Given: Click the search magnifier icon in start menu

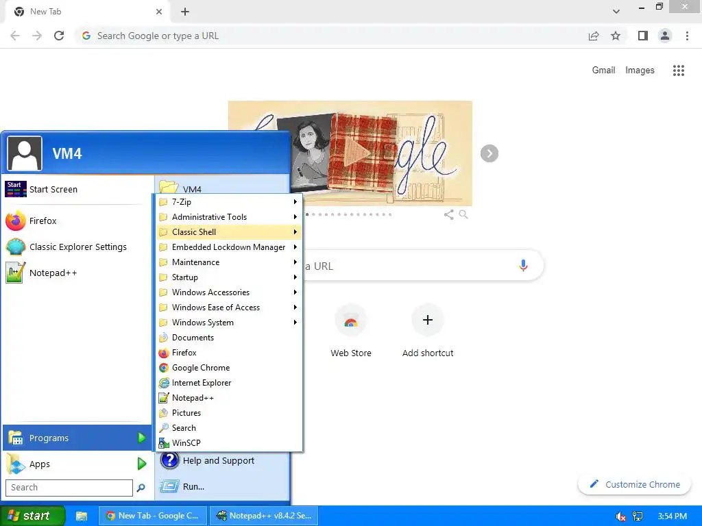Looking at the screenshot, I should [141, 488].
